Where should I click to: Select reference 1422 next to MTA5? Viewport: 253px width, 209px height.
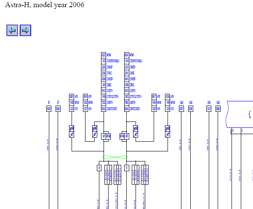tap(85, 103)
